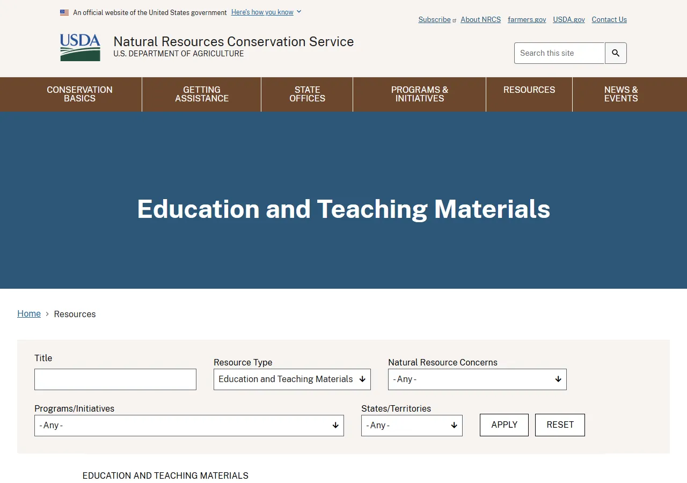Screen dimensions: 687x483
Task: Open the Programs/Initiatives dropdown
Action: (189, 425)
